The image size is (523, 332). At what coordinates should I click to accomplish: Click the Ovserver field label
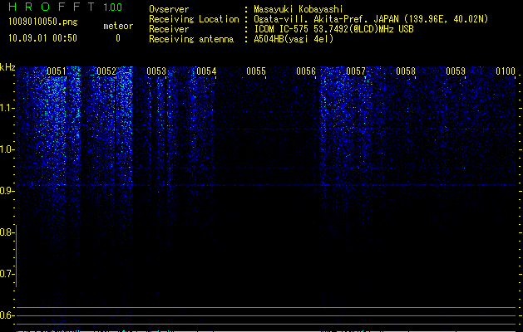coord(169,9)
